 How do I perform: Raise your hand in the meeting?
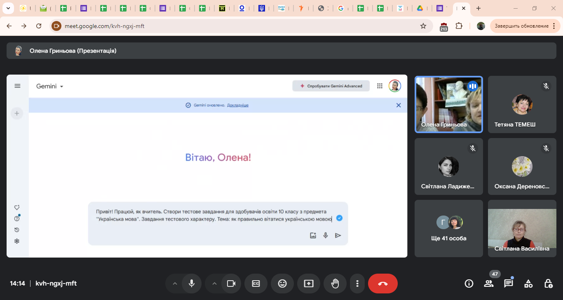tap(335, 284)
